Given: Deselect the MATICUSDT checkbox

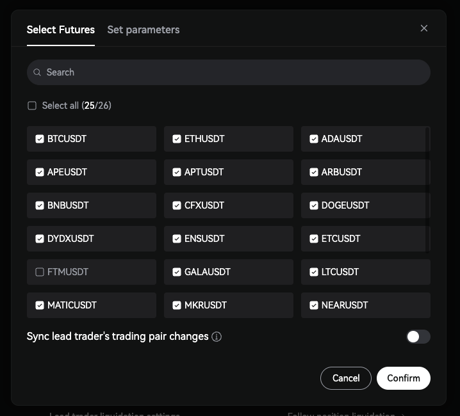Looking at the screenshot, I should 40,305.
